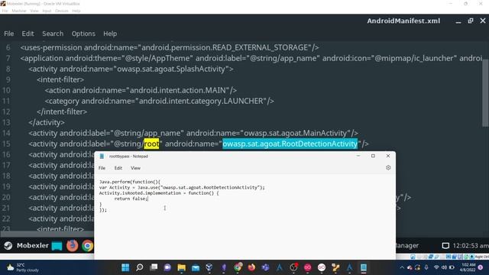This screenshot has height=275, width=489.
Task: Open the Options menu in the XML editor
Action: pos(83,34)
